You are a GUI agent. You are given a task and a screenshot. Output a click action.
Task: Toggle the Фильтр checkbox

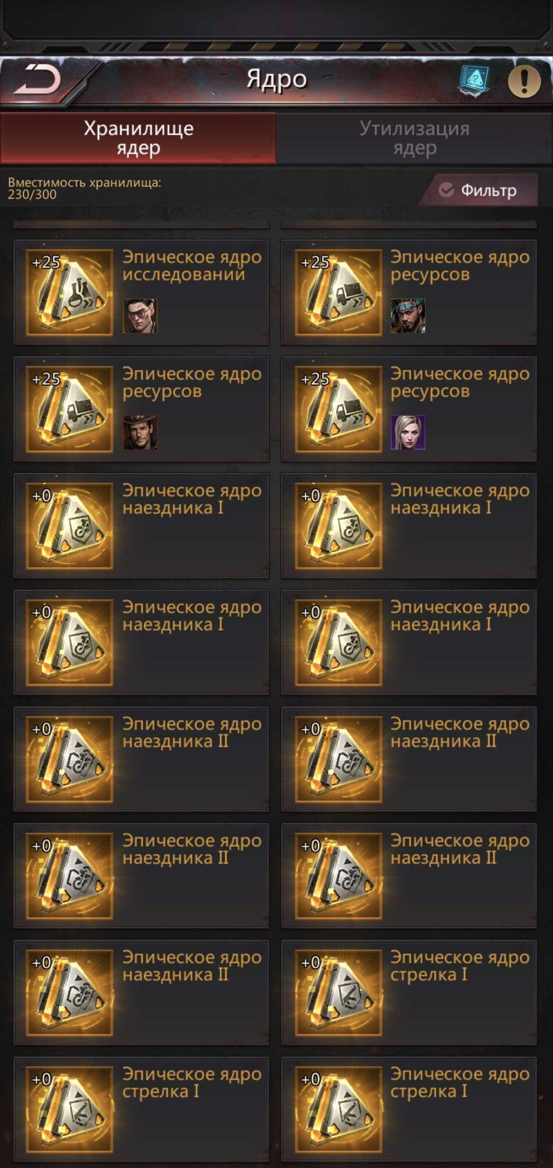[x=446, y=190]
